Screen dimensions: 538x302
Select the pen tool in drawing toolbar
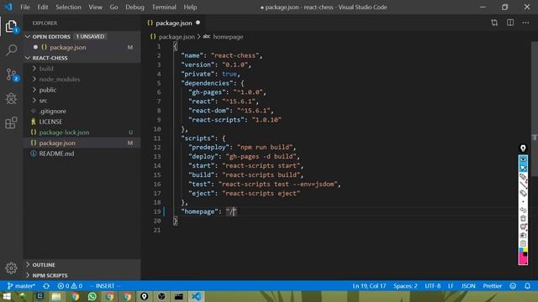523,177
